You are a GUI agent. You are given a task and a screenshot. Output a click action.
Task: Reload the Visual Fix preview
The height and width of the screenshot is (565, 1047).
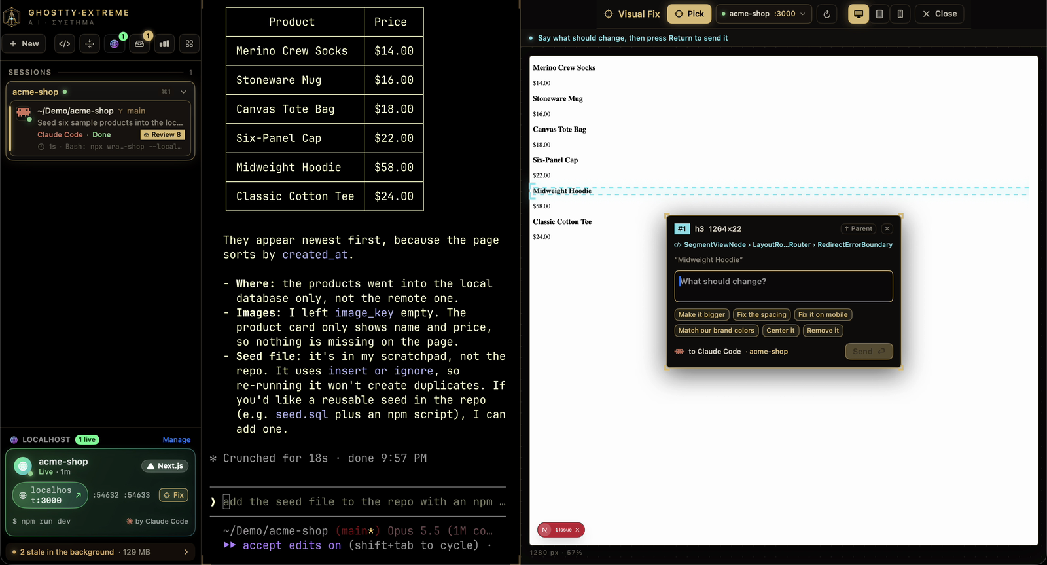tap(827, 14)
